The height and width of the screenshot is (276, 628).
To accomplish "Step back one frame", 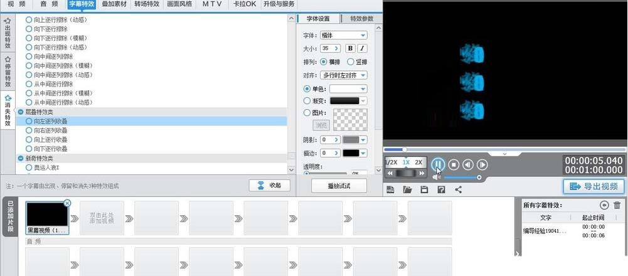I will coord(468,164).
